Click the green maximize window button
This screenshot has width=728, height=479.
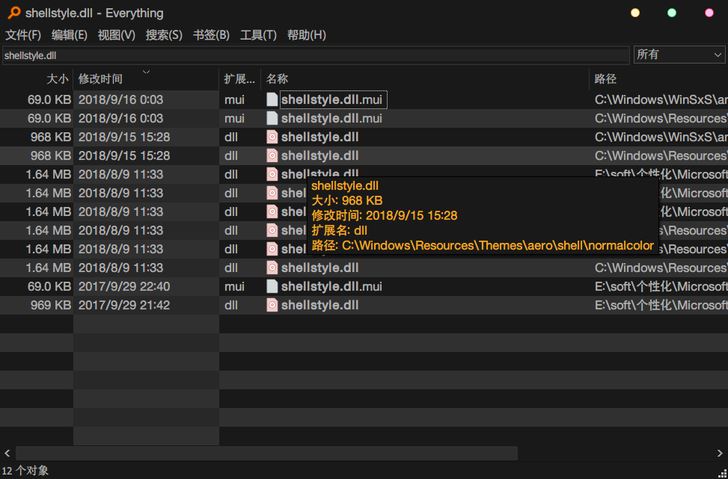point(672,13)
